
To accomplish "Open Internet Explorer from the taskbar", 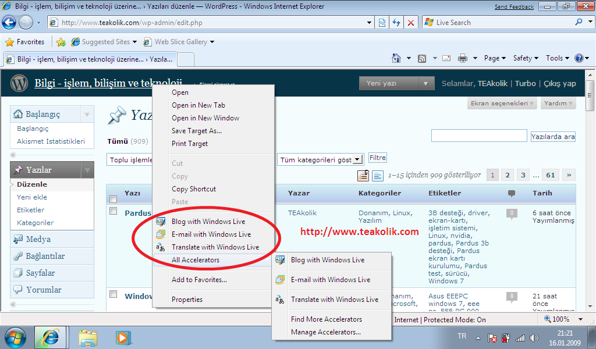I will point(51,337).
